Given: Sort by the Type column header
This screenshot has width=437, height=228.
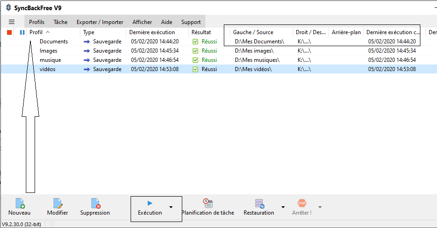Looking at the screenshot, I should pyautogui.click(x=89, y=32).
